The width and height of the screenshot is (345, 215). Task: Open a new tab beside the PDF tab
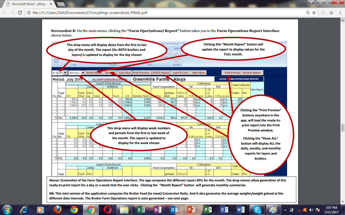[x=61, y=4]
